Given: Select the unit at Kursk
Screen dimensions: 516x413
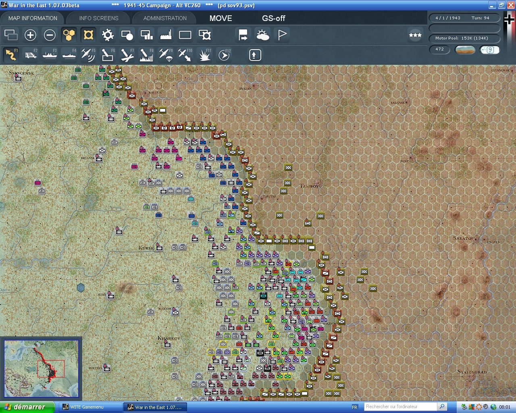Looking at the screenshot, I should pyautogui.click(x=159, y=246).
